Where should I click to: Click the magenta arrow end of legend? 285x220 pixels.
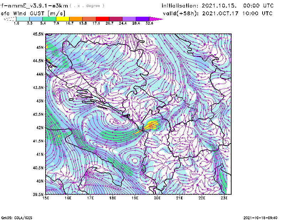click(x=156, y=19)
